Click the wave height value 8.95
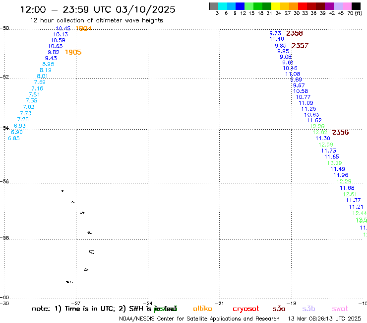Screen dimensions: 367x323 click(48, 64)
